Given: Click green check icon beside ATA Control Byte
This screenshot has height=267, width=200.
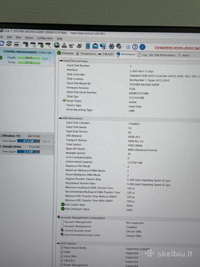Looking at the screenshot, I should [63, 204].
